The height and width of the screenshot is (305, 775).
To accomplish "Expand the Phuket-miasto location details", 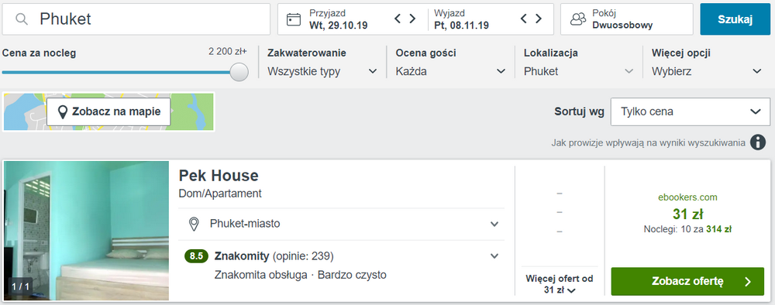I will coord(494,224).
